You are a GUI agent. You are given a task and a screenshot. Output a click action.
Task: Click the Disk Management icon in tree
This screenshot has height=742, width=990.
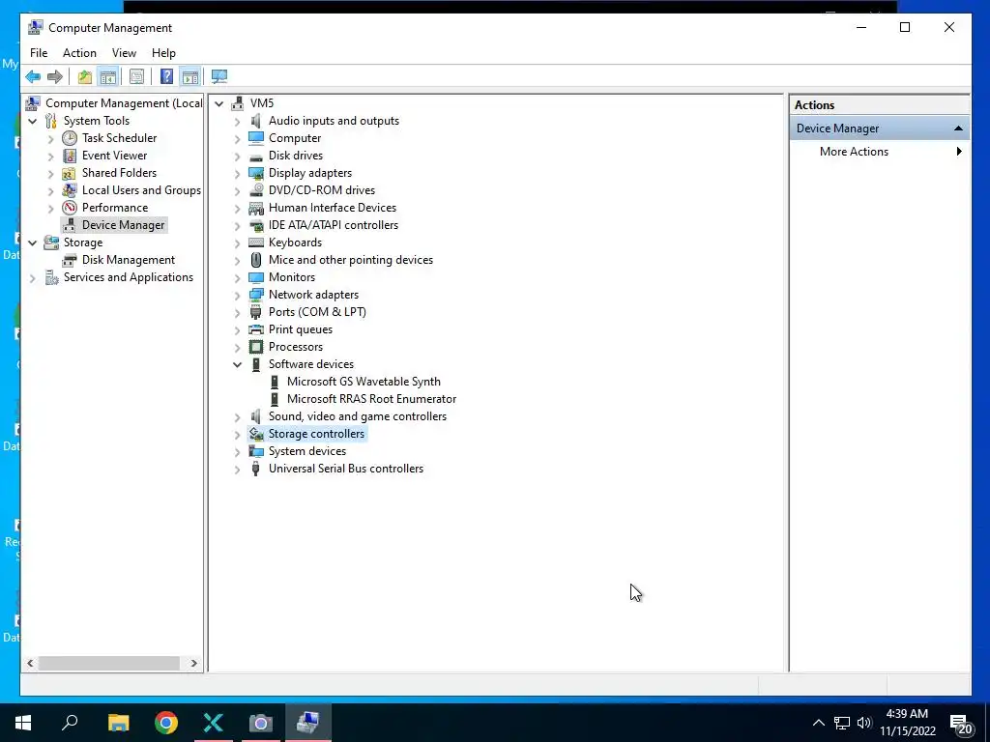tap(70, 260)
